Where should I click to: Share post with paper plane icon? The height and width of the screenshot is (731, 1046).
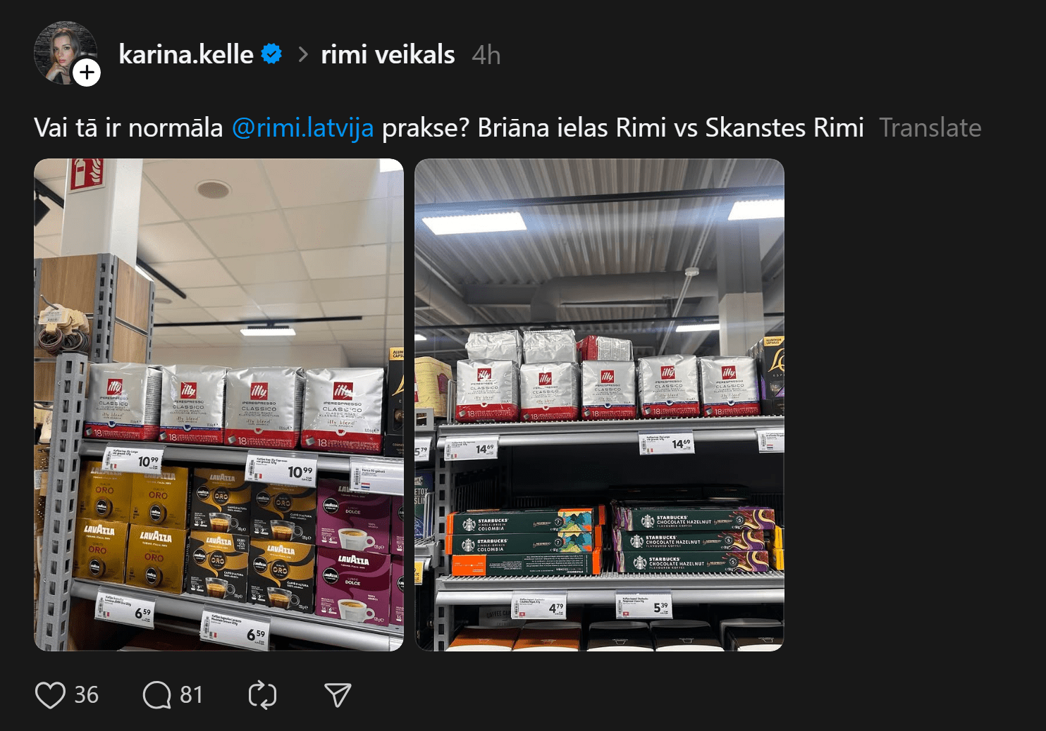coord(338,695)
